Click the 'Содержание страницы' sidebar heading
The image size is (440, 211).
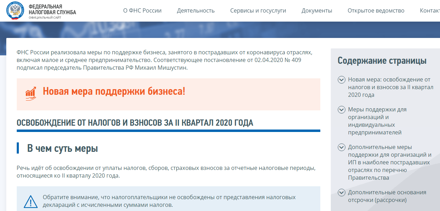(x=382, y=61)
